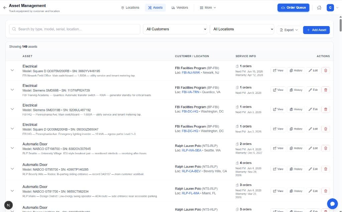Open the Order Queue
342x212 pixels.
click(x=293, y=8)
